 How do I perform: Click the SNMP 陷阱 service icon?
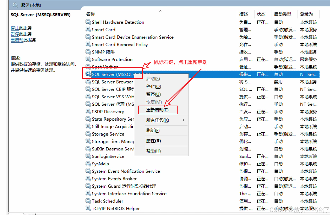pos(88,52)
